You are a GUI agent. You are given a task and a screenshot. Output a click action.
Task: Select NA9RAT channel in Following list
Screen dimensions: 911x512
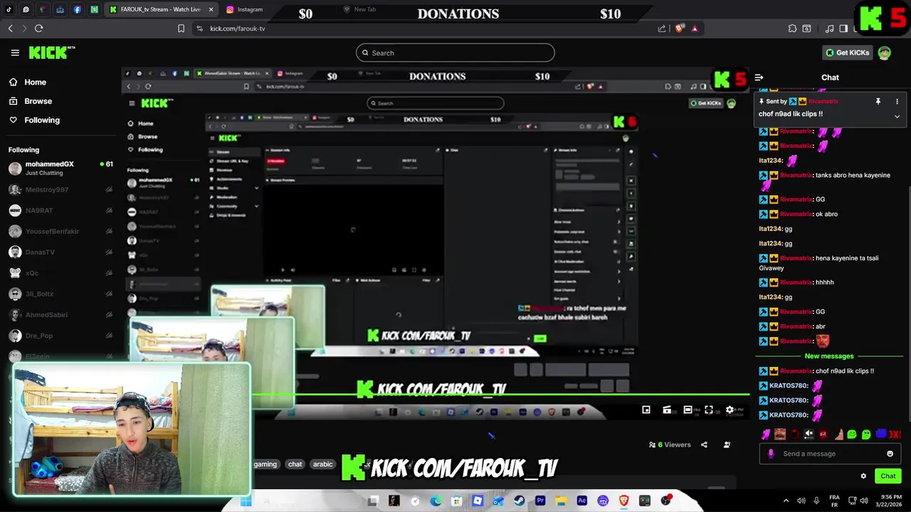point(60,210)
